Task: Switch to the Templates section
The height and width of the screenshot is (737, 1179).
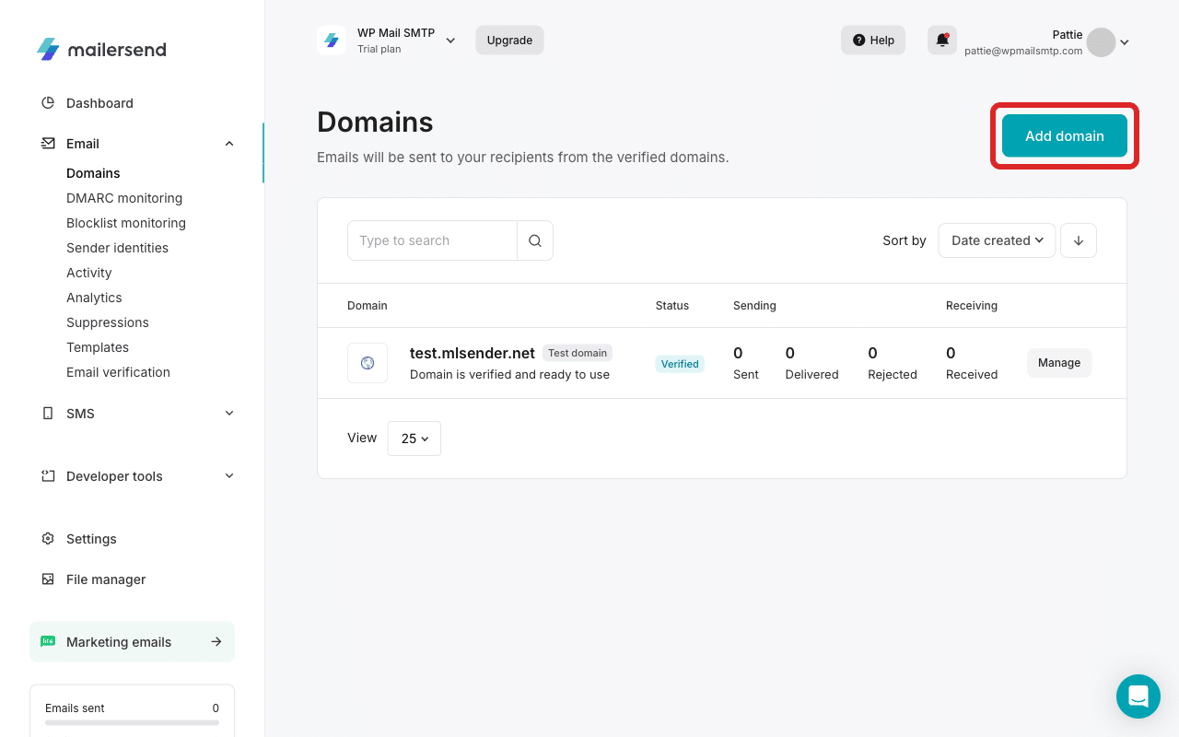Action: coord(97,346)
